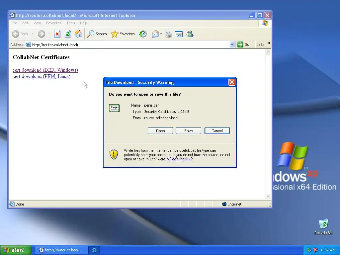Select the router.collabnet taskbar button
Image resolution: width=340 pixels, height=255 pixels.
(x=61, y=250)
